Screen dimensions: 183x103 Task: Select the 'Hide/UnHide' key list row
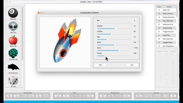click(x=166, y=28)
